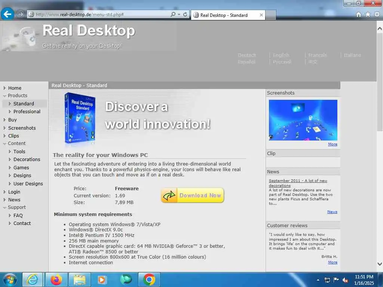Viewport: 383px width, 287px height.
Task: Click the browser Forward arrow button
Action: tap(21, 14)
